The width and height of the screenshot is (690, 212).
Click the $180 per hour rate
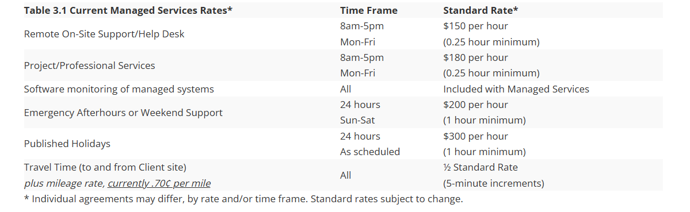476,58
